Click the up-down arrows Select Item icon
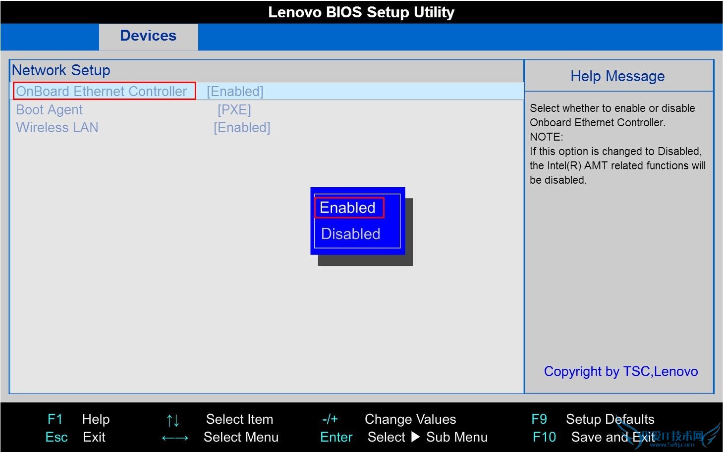This screenshot has height=452, width=723. [x=173, y=420]
